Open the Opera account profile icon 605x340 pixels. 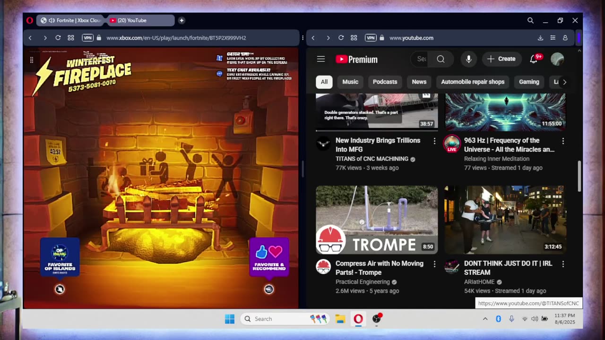565,38
